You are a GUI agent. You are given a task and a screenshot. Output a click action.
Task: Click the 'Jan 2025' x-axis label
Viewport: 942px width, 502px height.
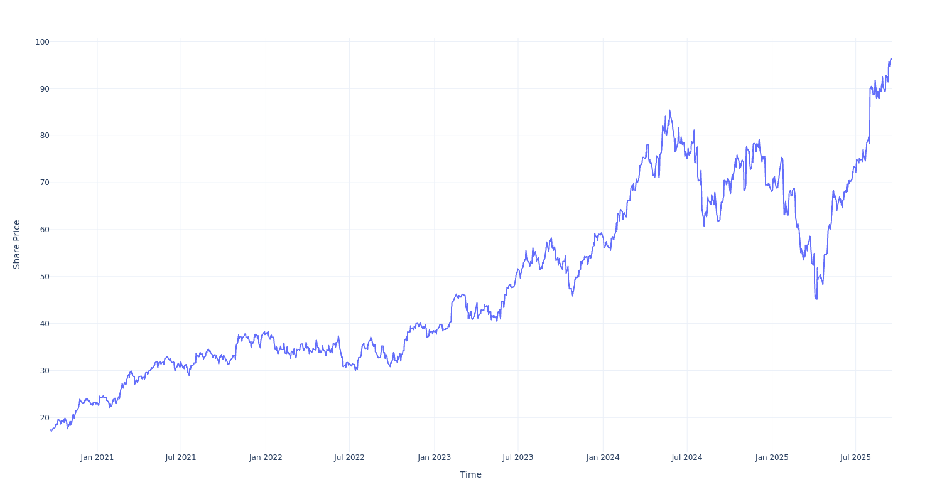click(772, 457)
